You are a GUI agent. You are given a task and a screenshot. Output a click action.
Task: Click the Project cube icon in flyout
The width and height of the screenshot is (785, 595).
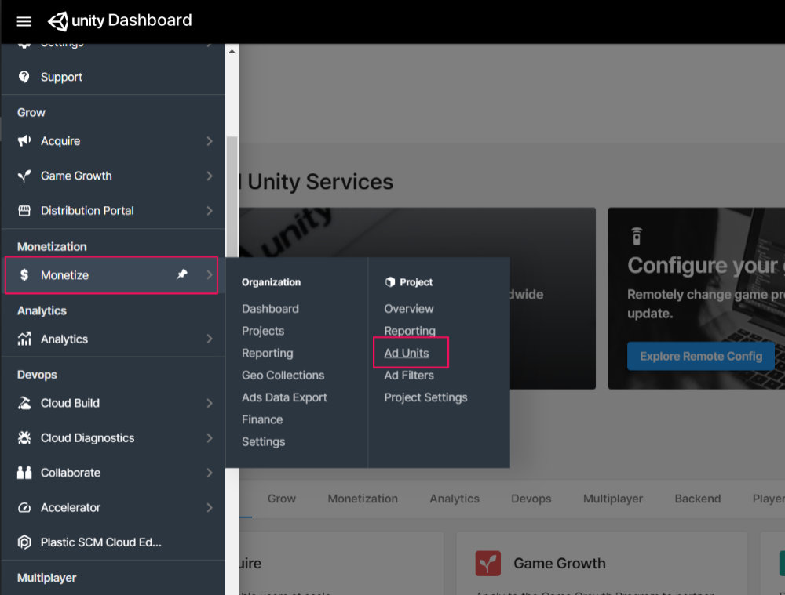tap(390, 282)
